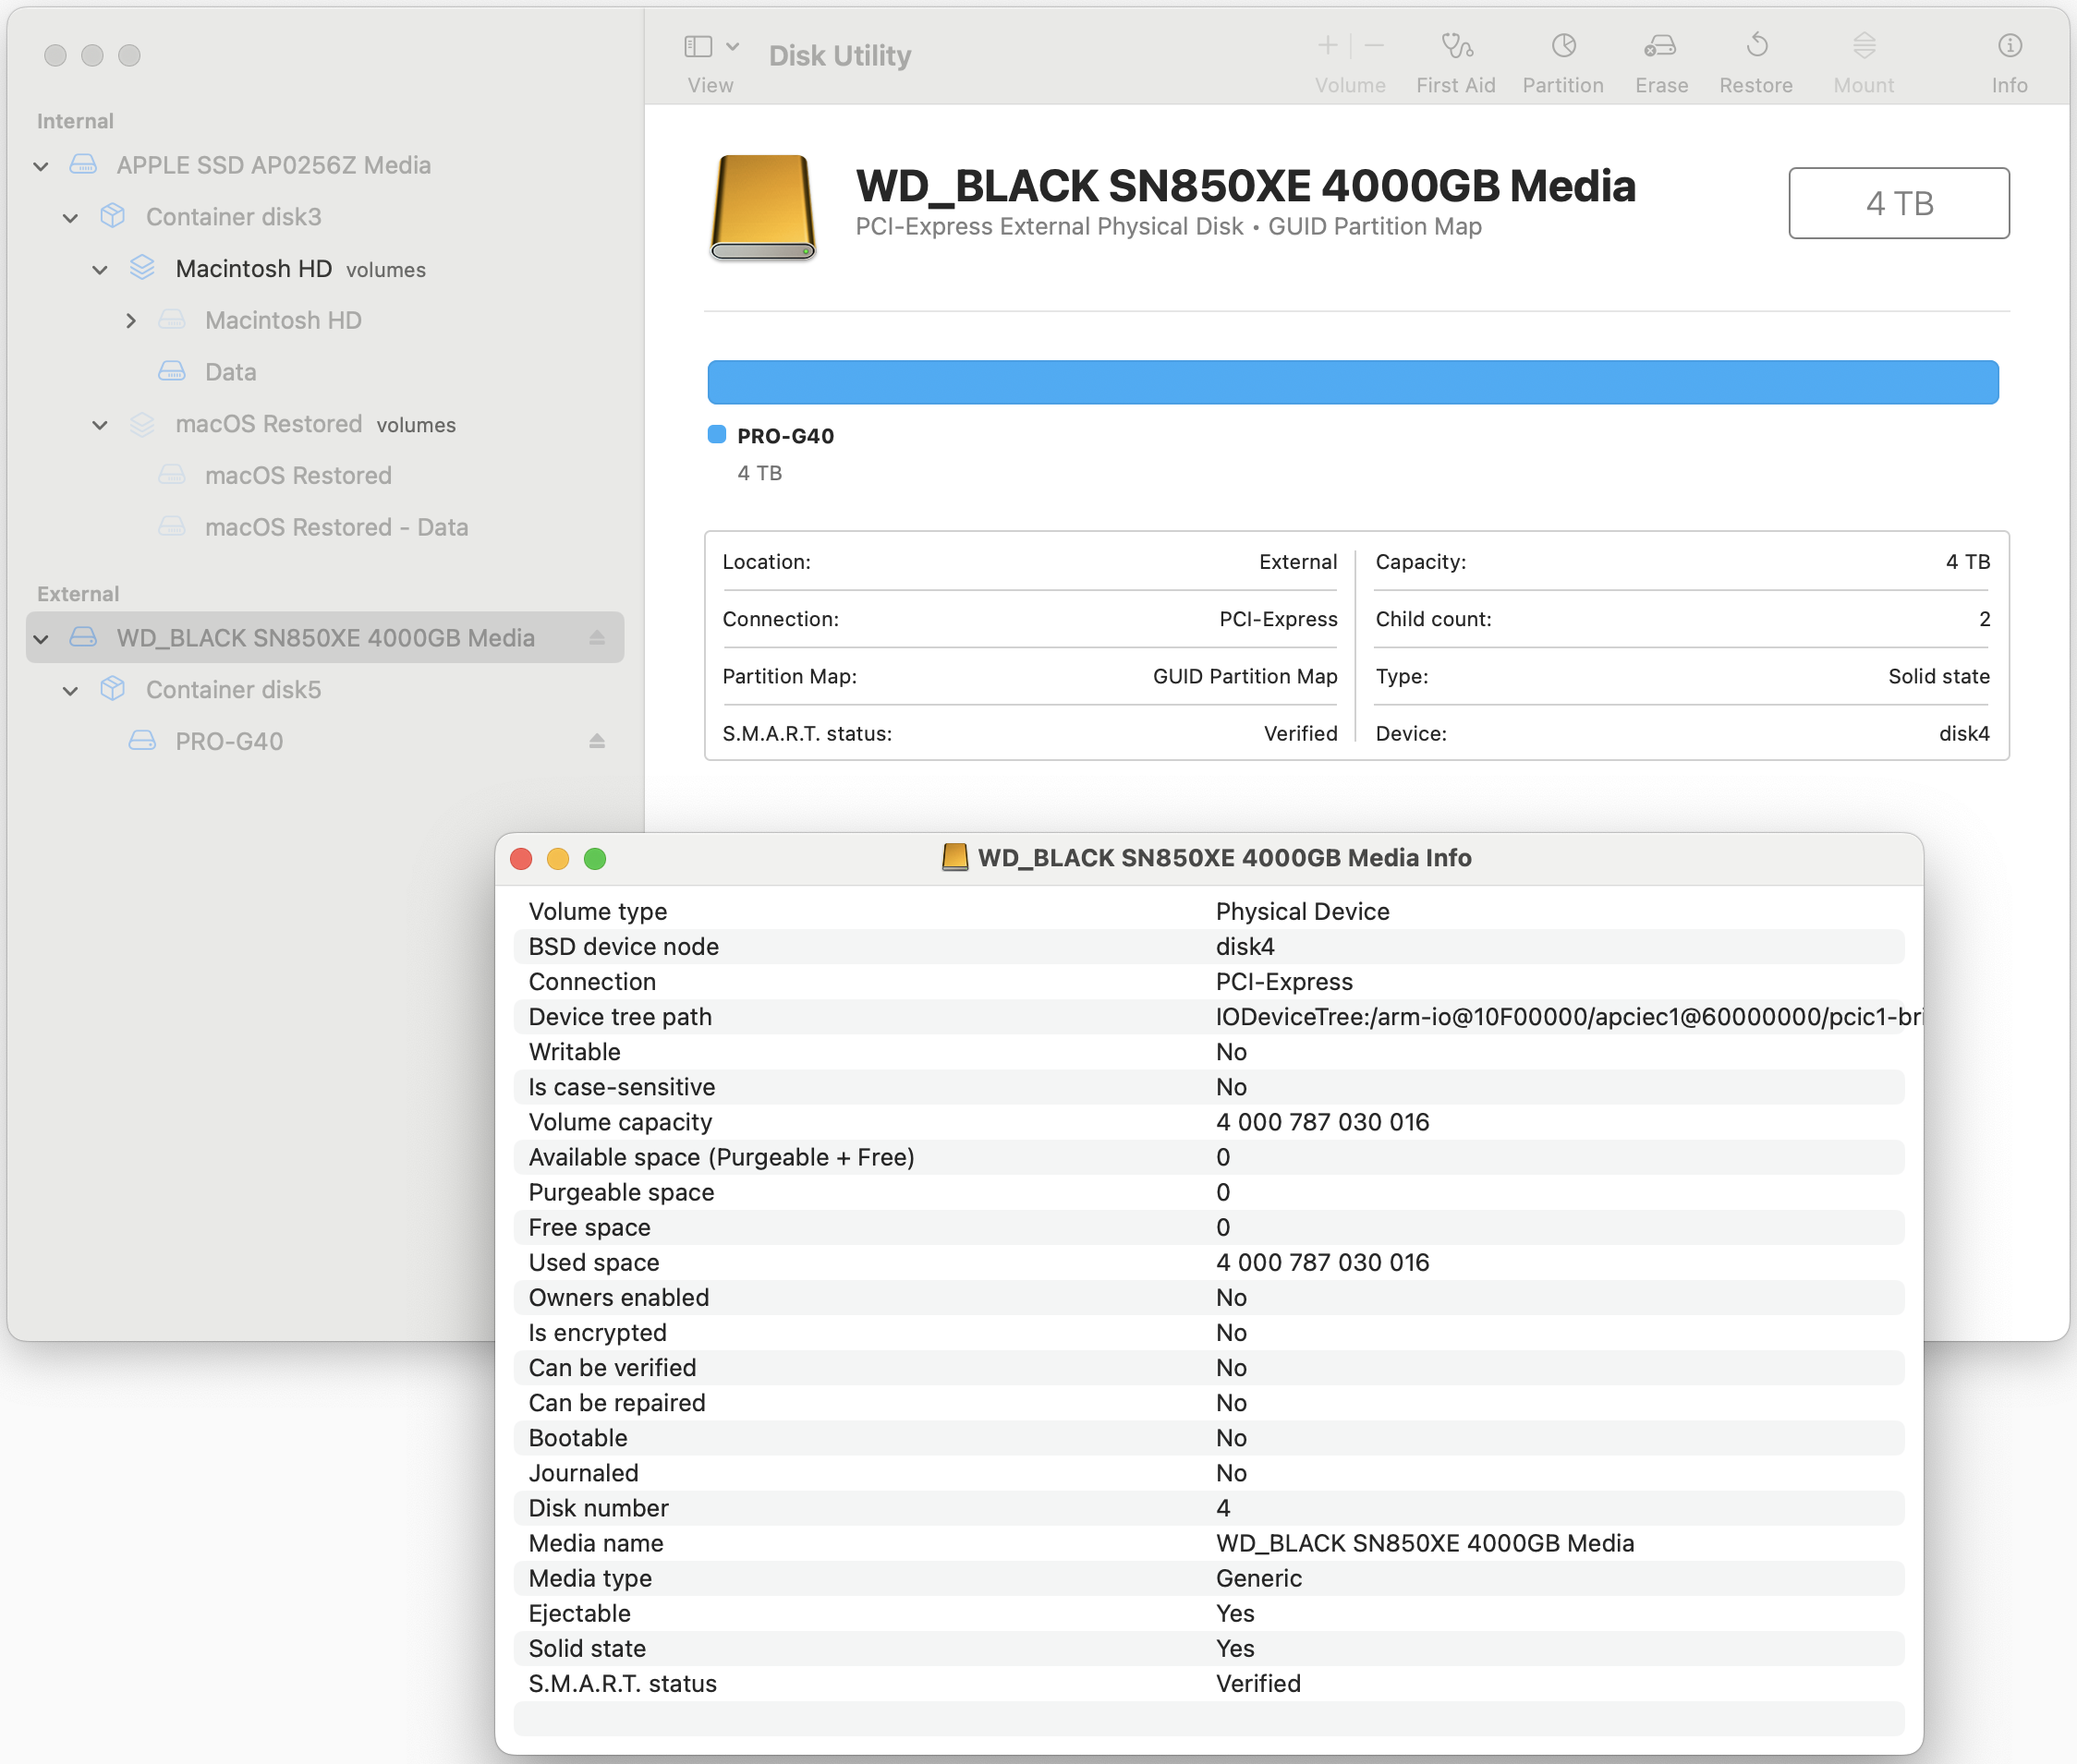
Task: Run First Aid stethoscope tool
Action: pos(1456,45)
